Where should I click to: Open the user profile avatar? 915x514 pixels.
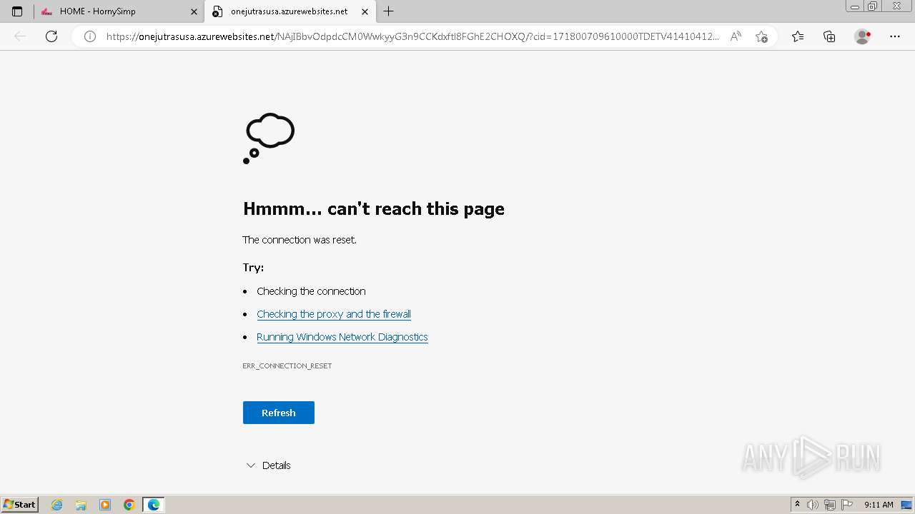[x=862, y=36]
